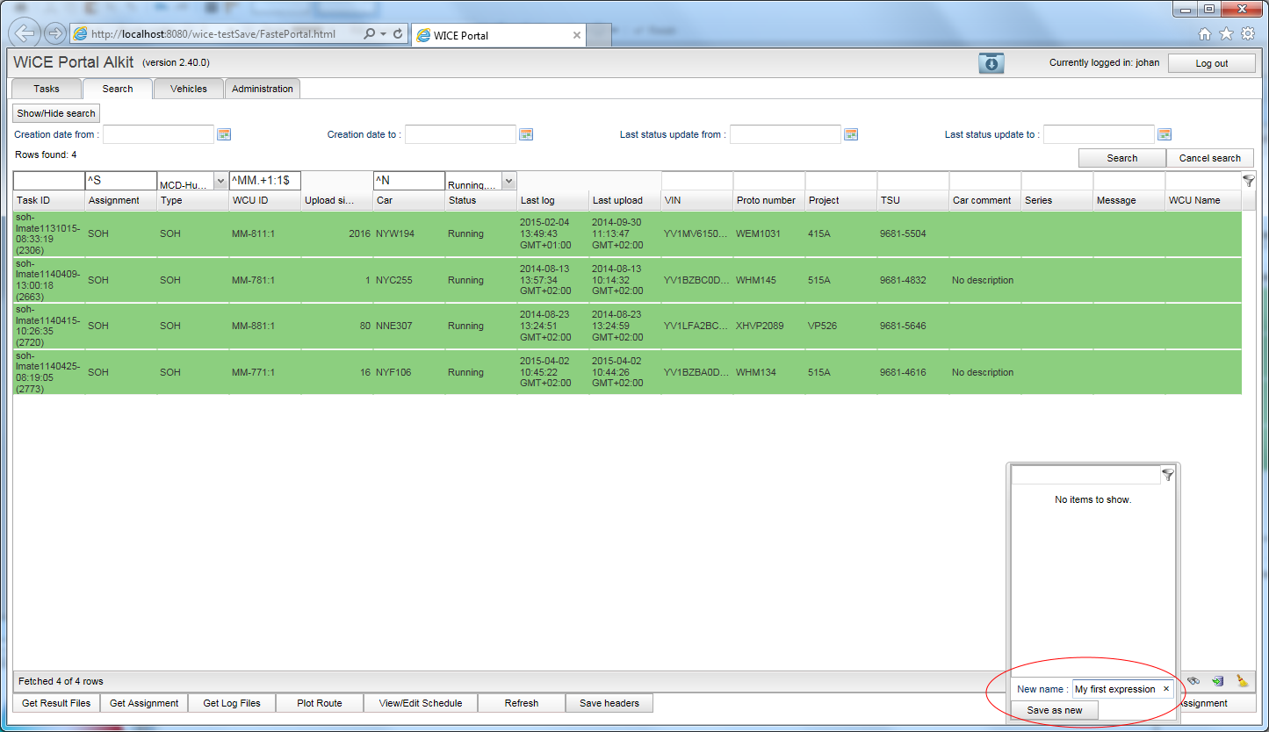This screenshot has width=1269, height=732.
Task: Open Creation date from calendar picker
Action: tap(224, 134)
